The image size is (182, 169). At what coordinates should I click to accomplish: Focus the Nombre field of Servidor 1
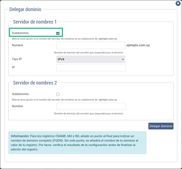[91, 45]
